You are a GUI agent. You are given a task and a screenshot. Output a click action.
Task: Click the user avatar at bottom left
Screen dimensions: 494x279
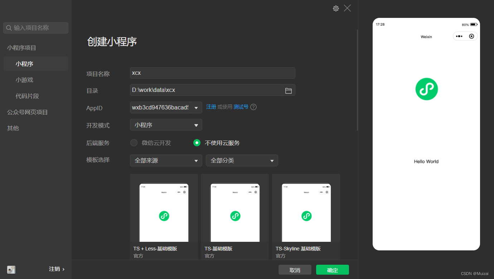[x=11, y=269]
